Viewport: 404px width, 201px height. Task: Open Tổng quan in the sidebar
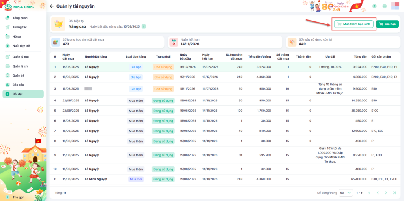[x=20, y=18]
